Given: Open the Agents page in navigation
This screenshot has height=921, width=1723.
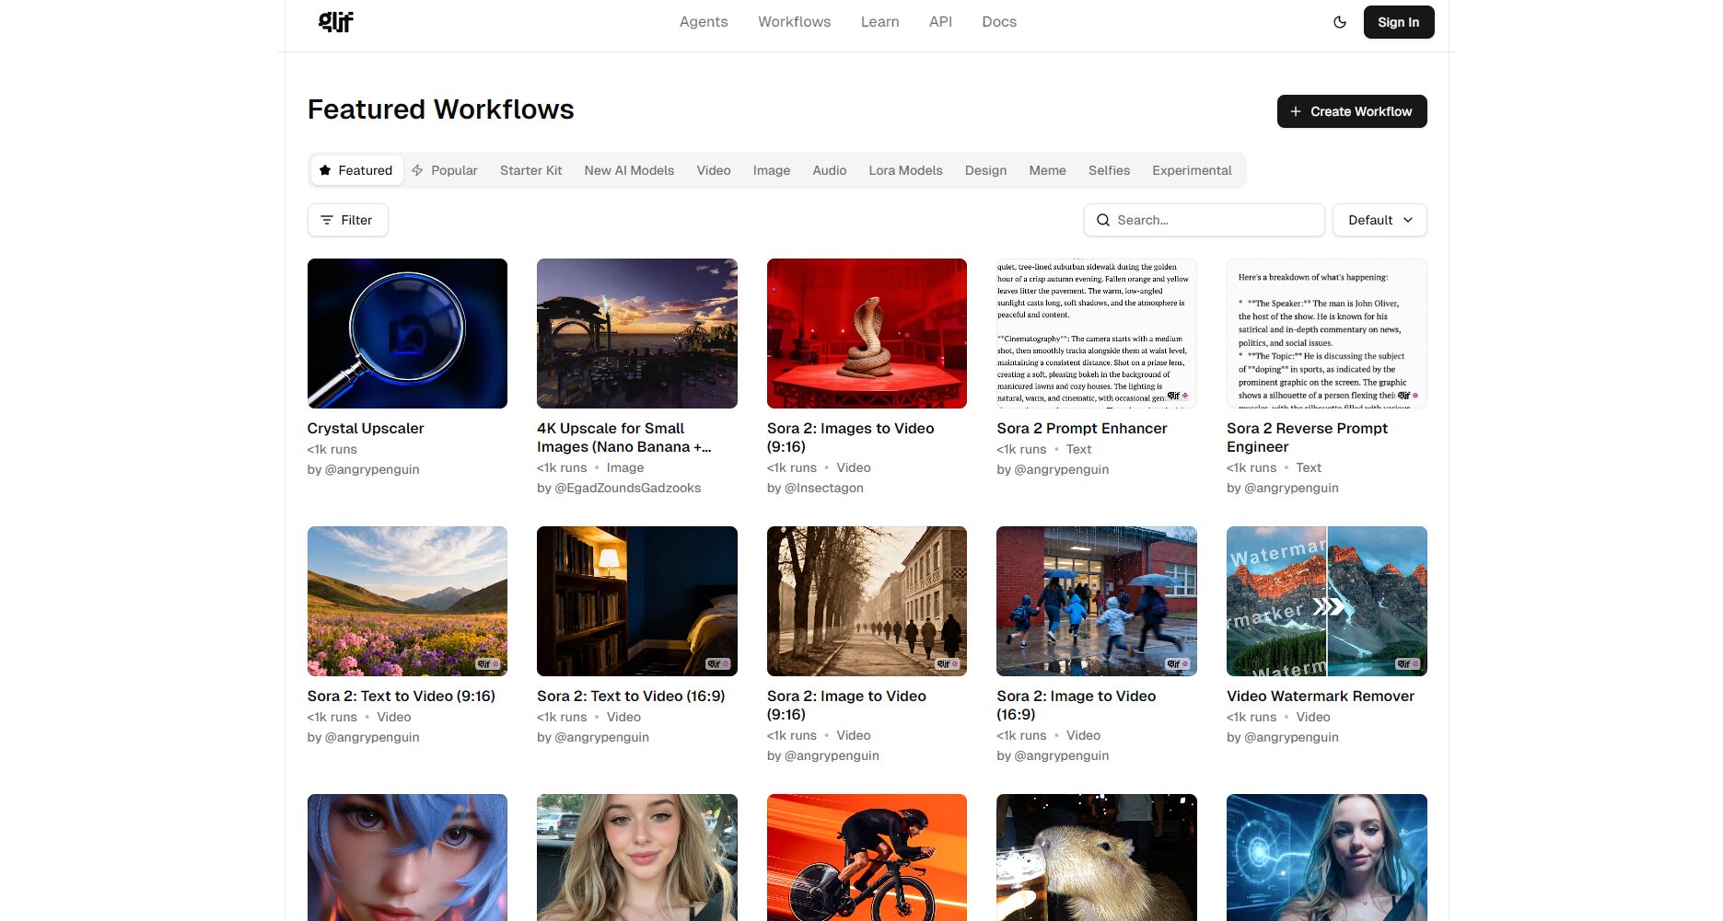Looking at the screenshot, I should coord(704,22).
